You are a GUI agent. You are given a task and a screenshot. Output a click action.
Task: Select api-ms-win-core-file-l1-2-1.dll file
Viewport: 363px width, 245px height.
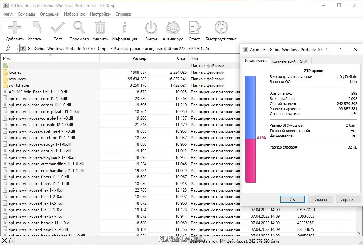pyautogui.click(x=37, y=203)
